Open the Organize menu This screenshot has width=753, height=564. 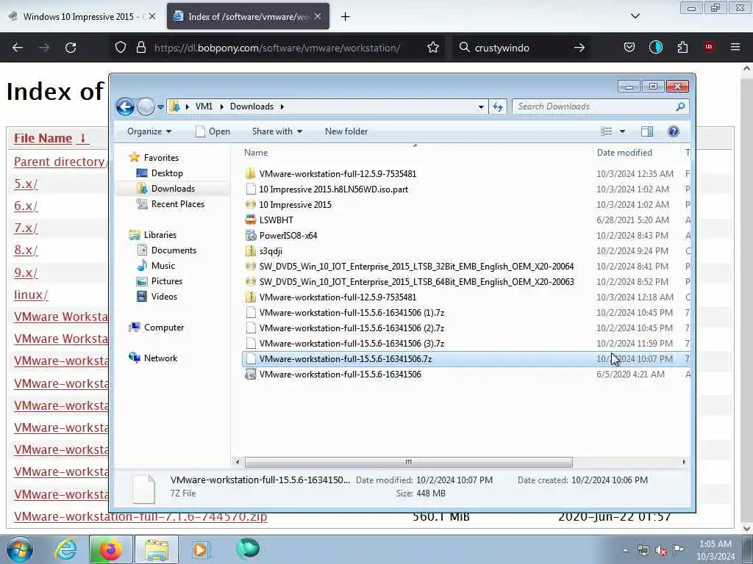coord(149,131)
